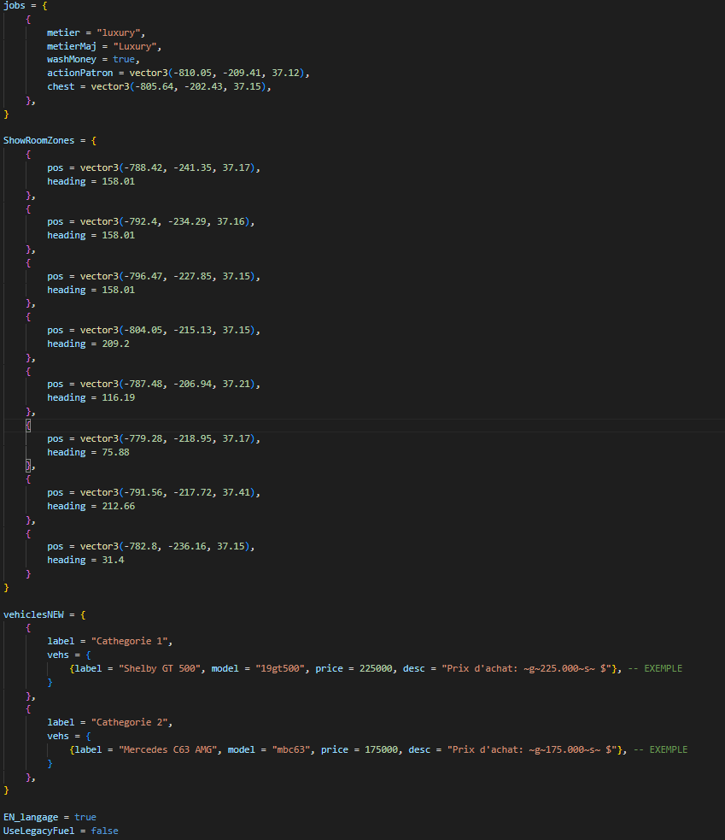
Task: Click the 'EN_langage' variable name
Action: (x=31, y=818)
